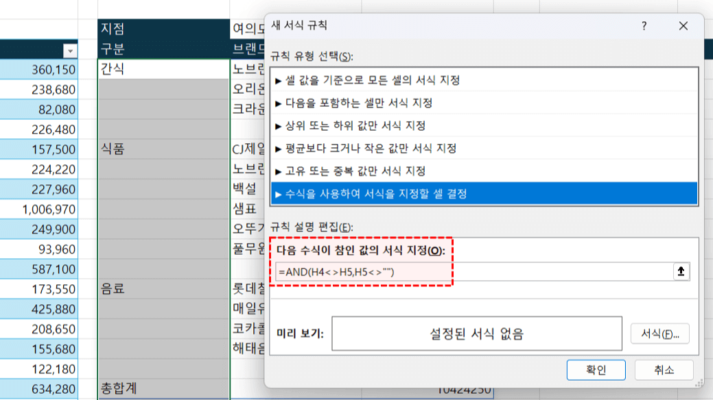Viewport: 713px width, 400px height.
Task: Open the 서식(F)... formatting options
Action: coord(660,334)
